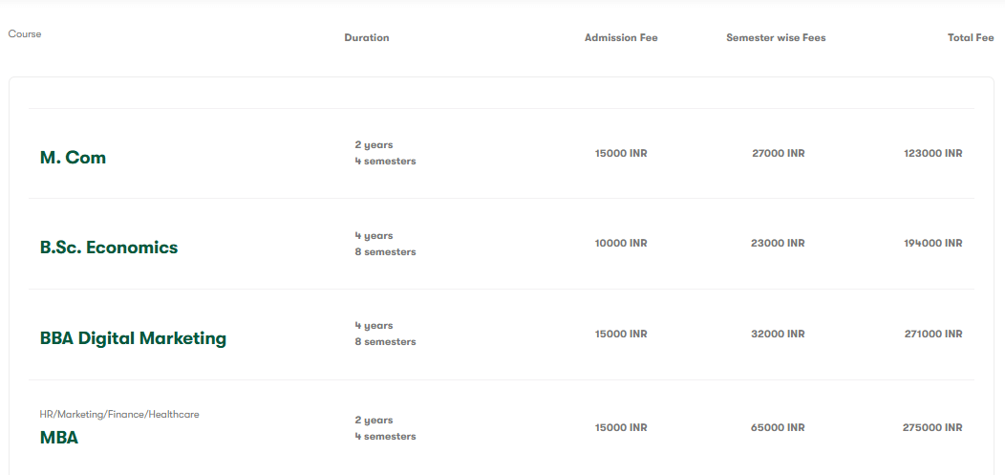
Task: Select the BBA Digital Marketing course
Action: point(133,338)
